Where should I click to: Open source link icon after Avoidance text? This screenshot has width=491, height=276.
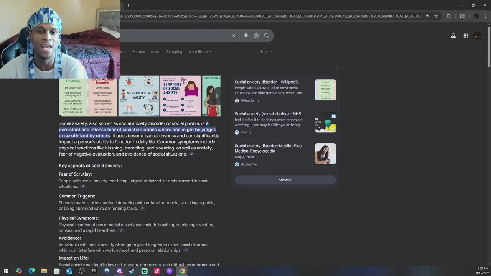(186, 250)
